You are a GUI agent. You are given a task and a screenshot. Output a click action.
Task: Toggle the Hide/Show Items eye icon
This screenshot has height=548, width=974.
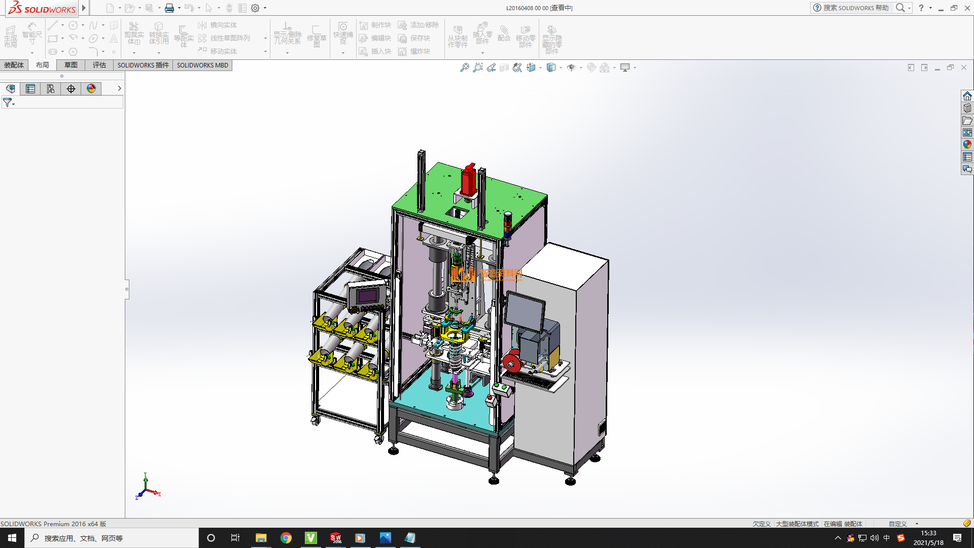(571, 67)
